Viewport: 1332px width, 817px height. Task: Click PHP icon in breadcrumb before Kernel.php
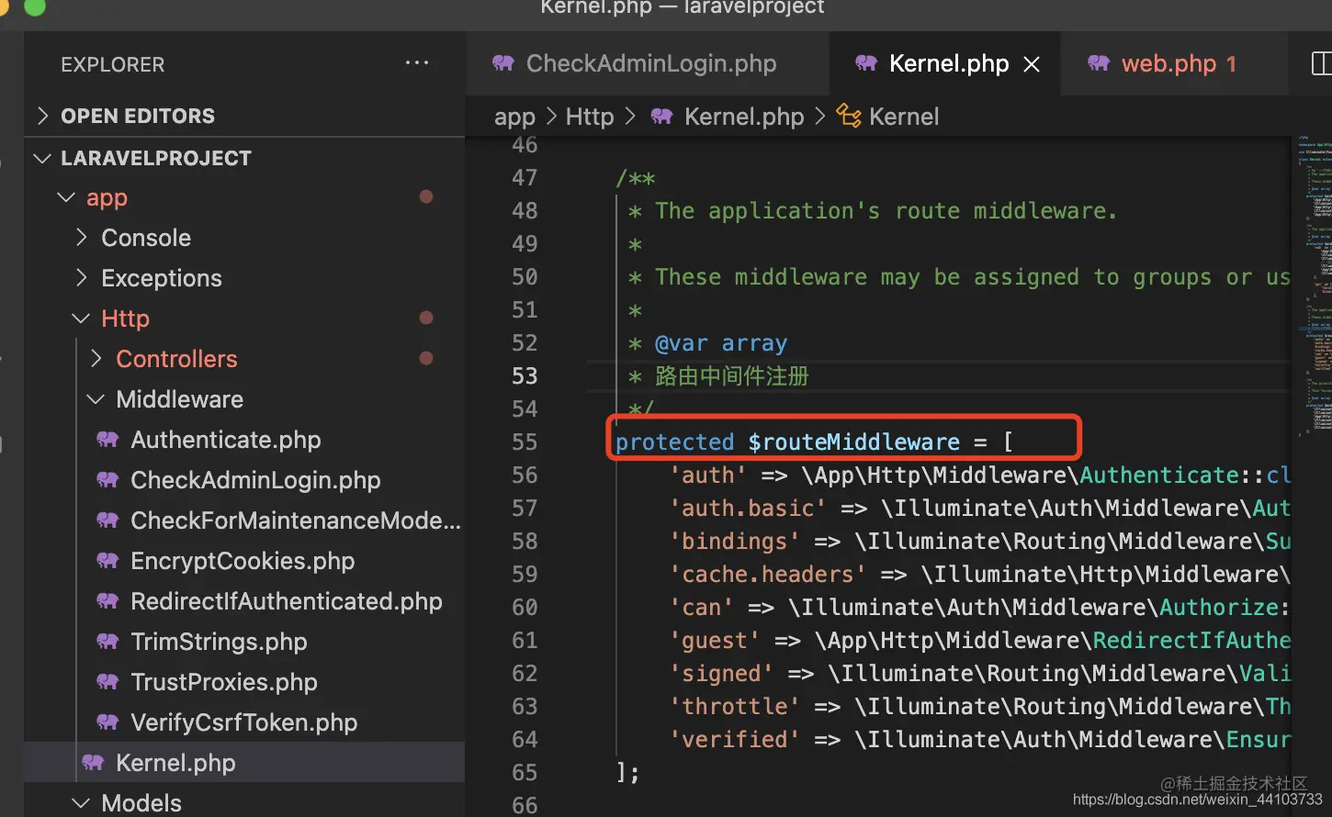click(x=661, y=117)
